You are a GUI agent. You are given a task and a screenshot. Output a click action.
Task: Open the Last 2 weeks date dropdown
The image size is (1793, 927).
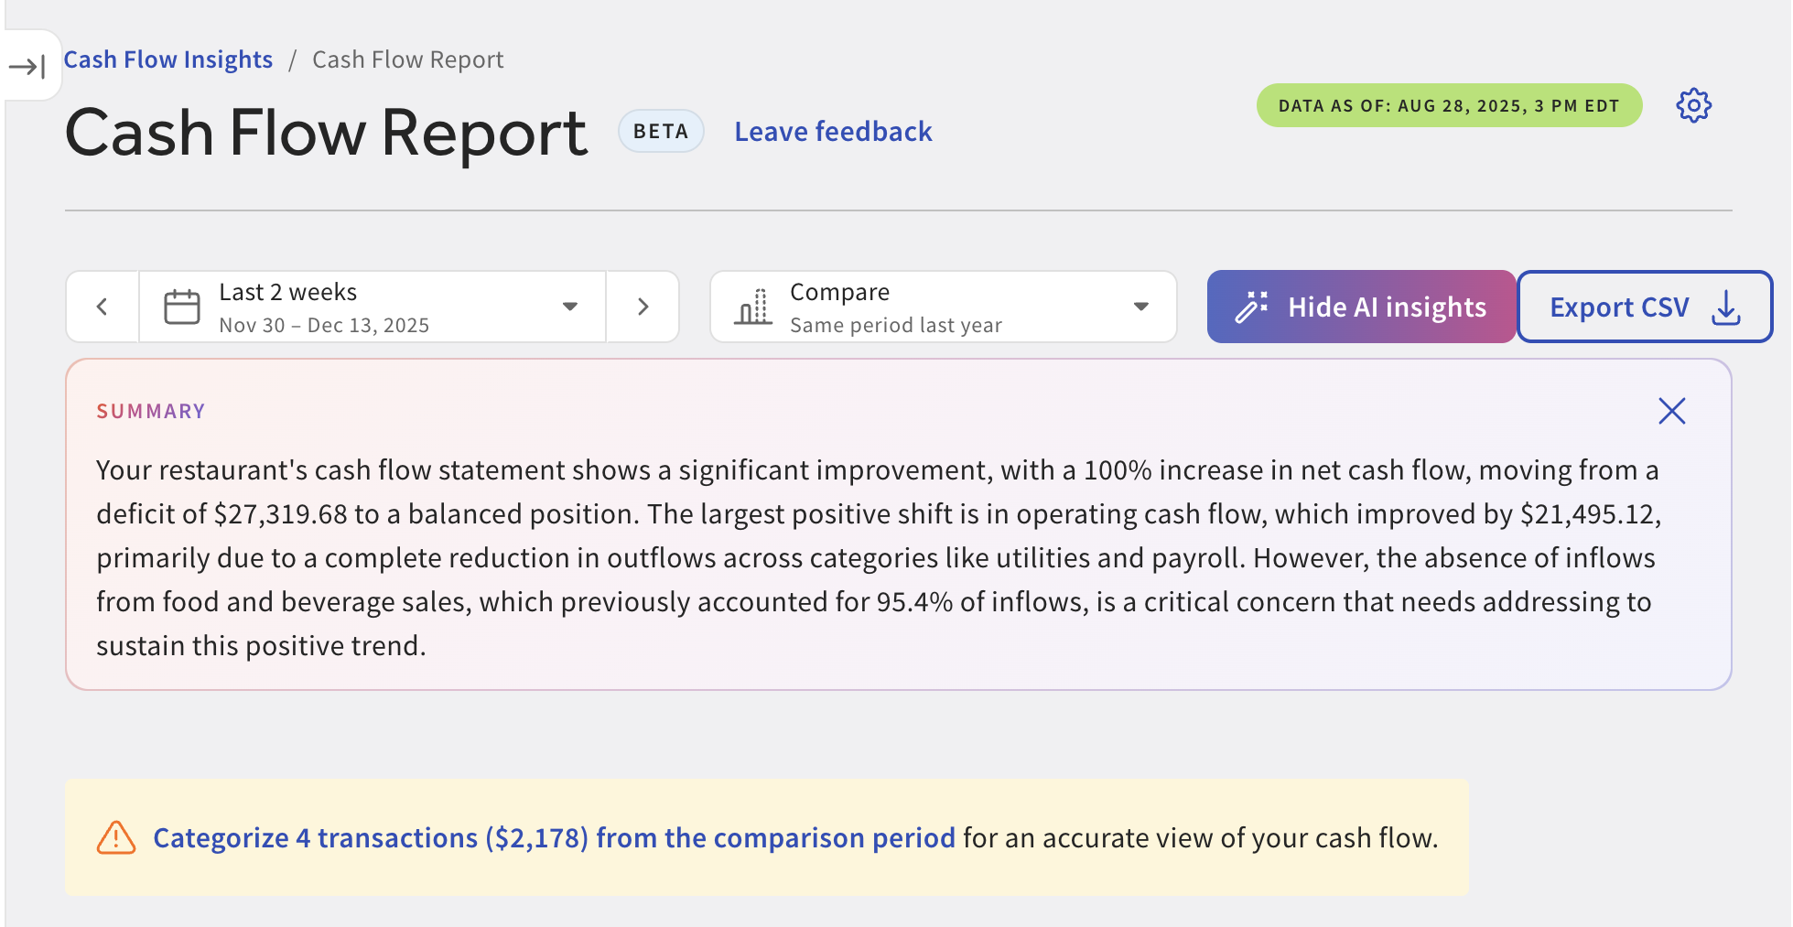[x=366, y=307]
